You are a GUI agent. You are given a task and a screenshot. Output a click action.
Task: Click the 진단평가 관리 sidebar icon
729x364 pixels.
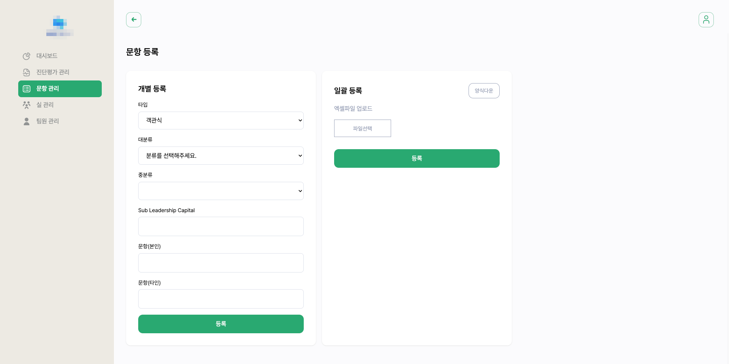point(27,72)
